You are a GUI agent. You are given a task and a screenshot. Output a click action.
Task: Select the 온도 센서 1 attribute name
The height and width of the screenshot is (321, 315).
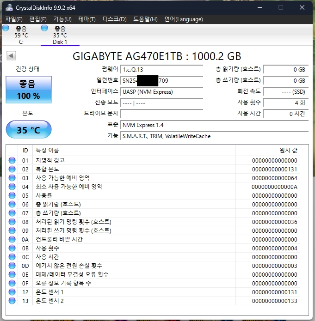(x=49, y=292)
